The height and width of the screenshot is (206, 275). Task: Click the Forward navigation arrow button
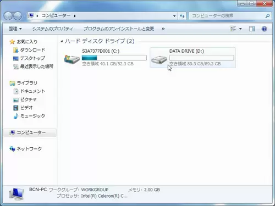(18, 16)
